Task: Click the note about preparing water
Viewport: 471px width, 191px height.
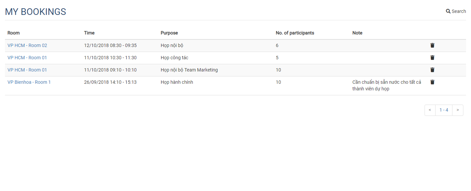Action: tap(386, 85)
